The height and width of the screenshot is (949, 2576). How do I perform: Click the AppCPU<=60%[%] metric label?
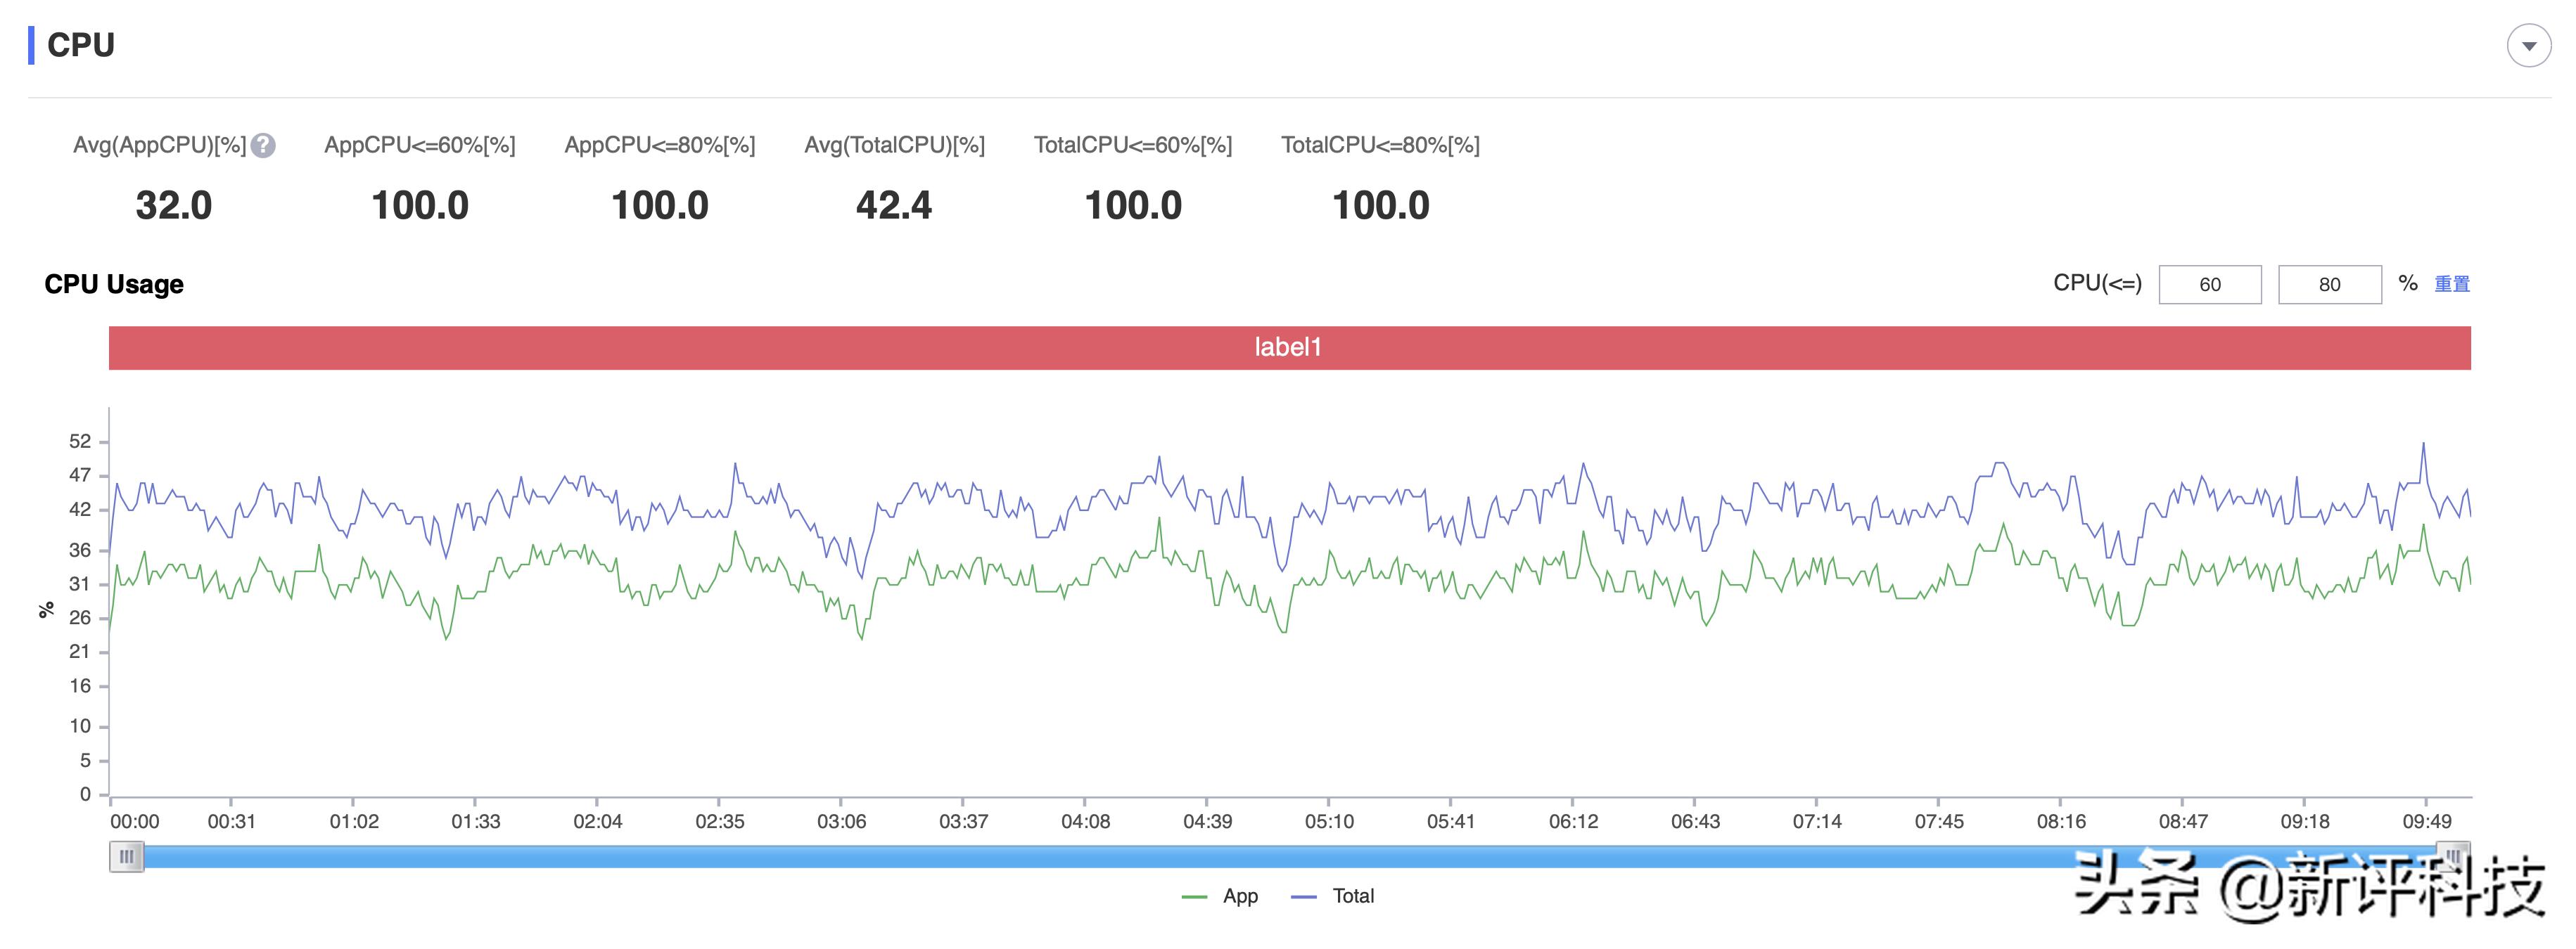[x=419, y=145]
